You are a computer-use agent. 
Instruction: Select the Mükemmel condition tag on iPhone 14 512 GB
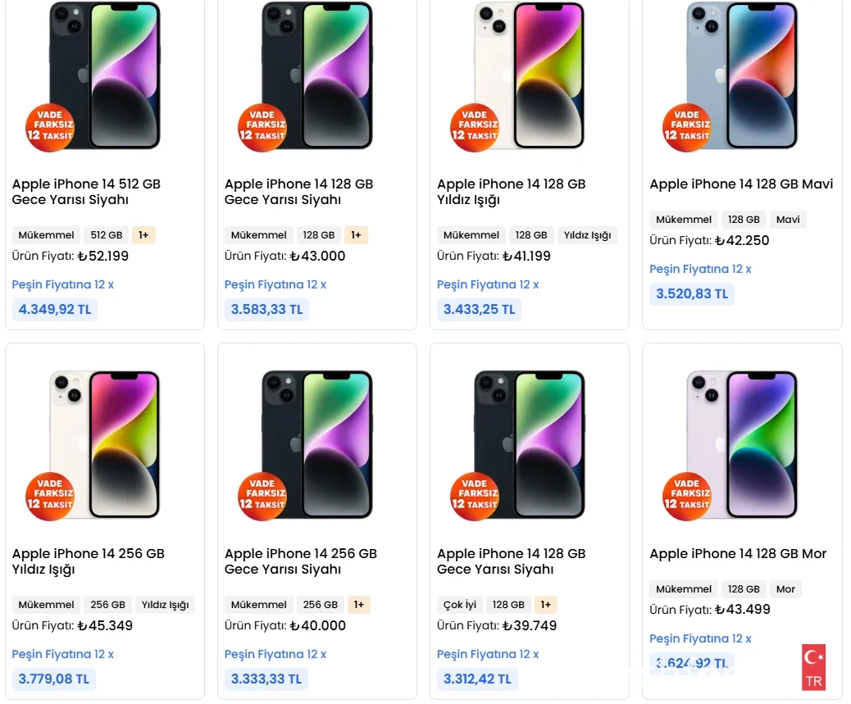(45, 235)
